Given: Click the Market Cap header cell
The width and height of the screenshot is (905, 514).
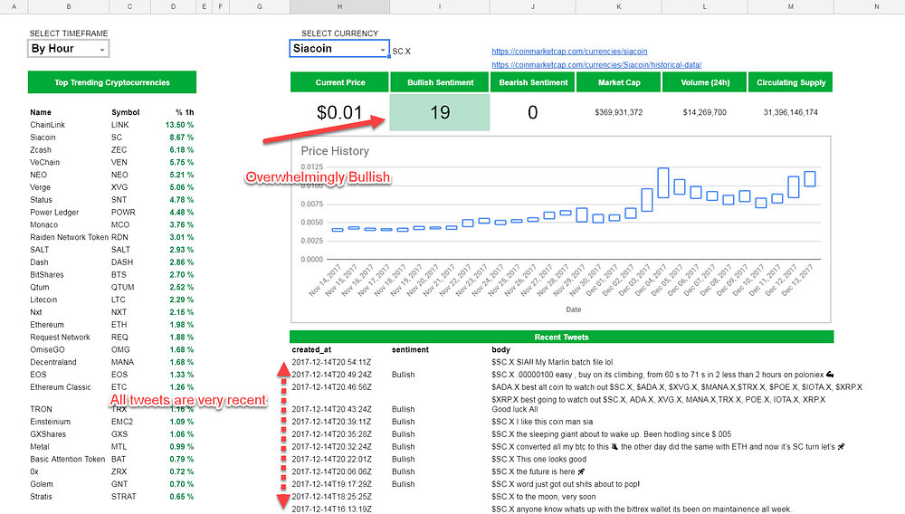Looking at the screenshot, I should pyautogui.click(x=619, y=82).
